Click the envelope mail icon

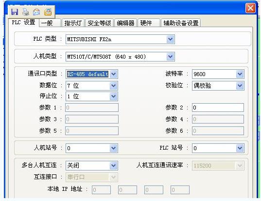pyautogui.click(x=36, y=12)
